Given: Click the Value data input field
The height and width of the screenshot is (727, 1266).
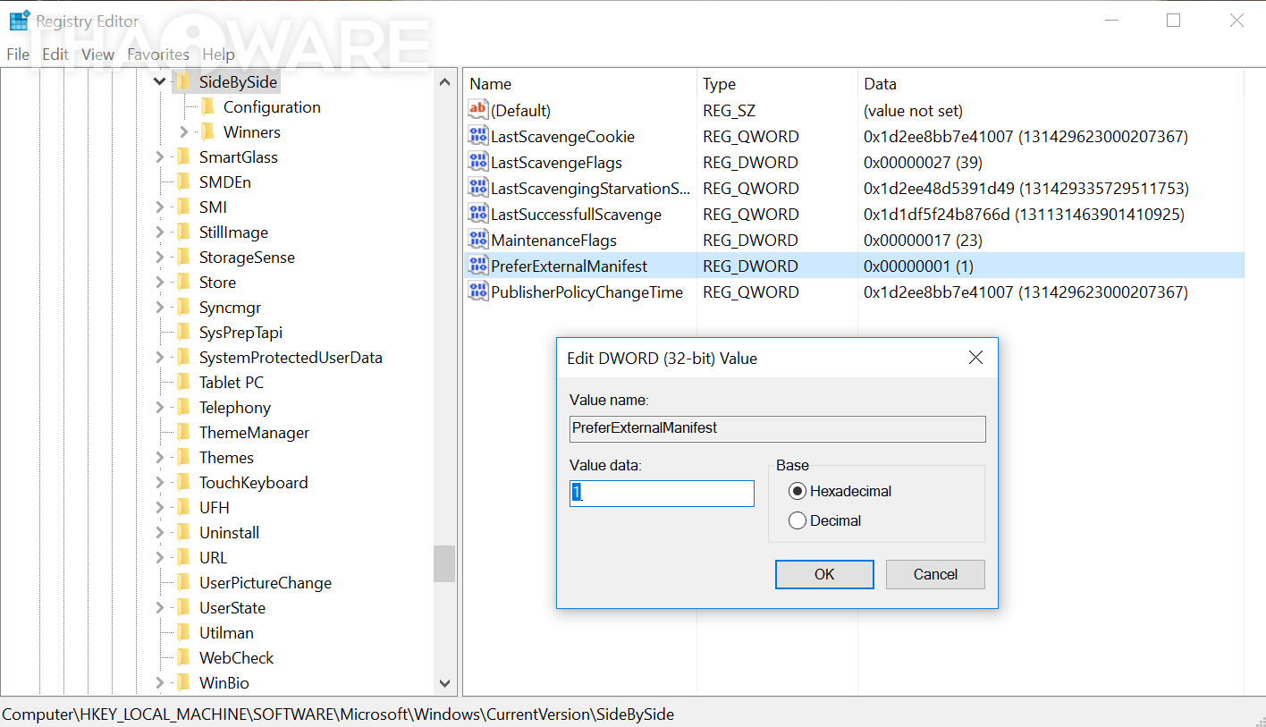Looking at the screenshot, I should (x=662, y=493).
